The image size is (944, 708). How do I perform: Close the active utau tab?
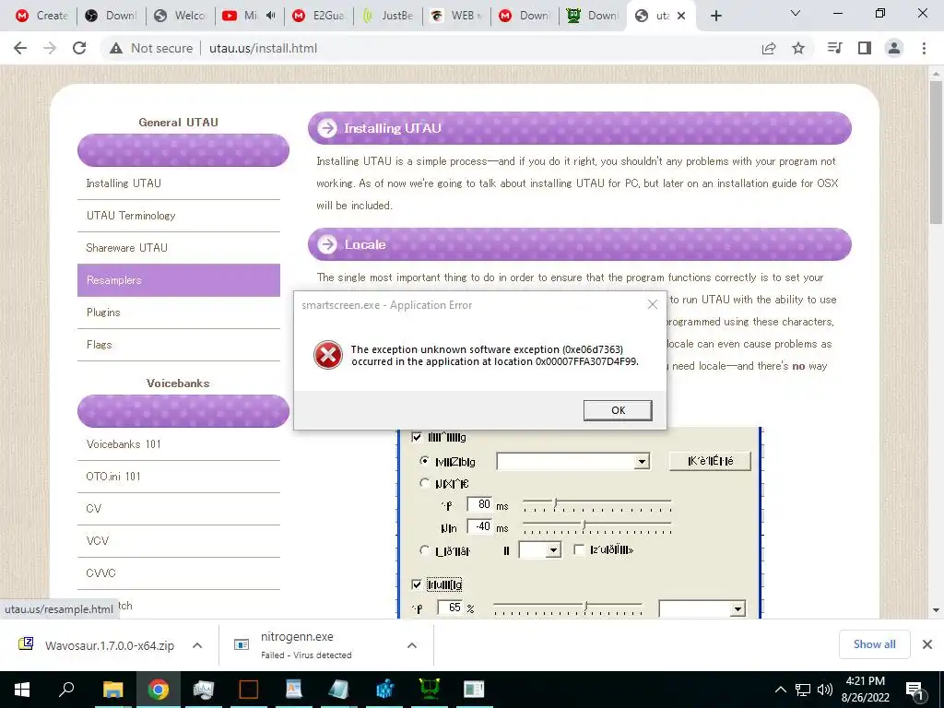click(681, 16)
